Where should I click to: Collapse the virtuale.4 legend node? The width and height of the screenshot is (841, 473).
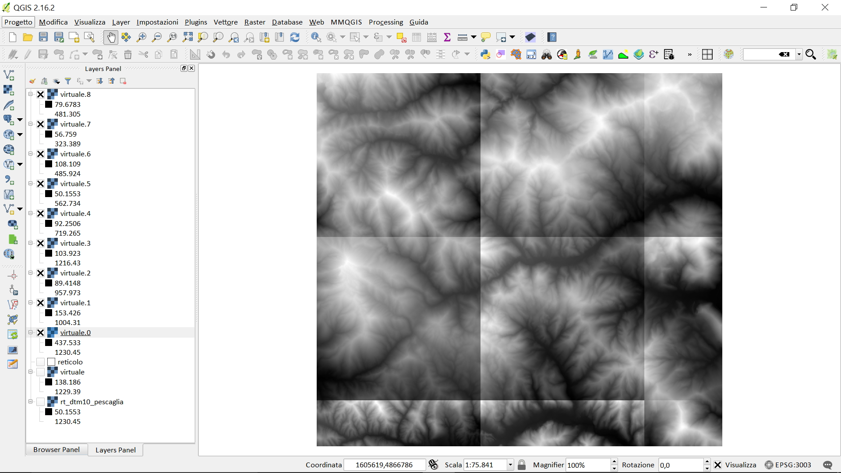coord(31,214)
